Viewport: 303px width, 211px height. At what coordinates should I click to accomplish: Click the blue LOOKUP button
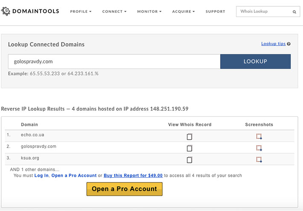tap(255, 62)
